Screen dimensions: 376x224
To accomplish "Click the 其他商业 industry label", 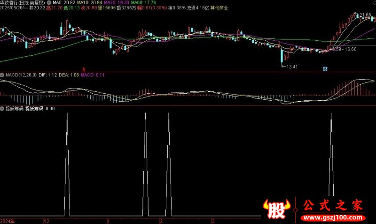I will tap(219, 8).
